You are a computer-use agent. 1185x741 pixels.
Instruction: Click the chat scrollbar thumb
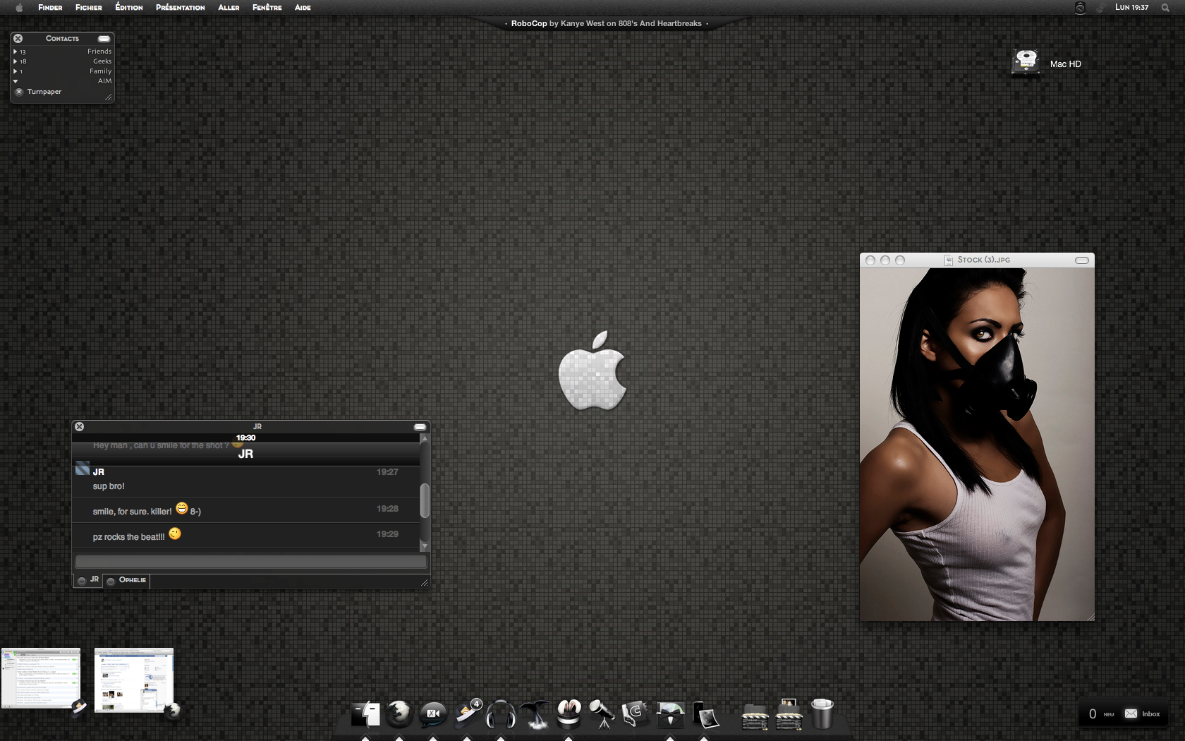pos(425,500)
